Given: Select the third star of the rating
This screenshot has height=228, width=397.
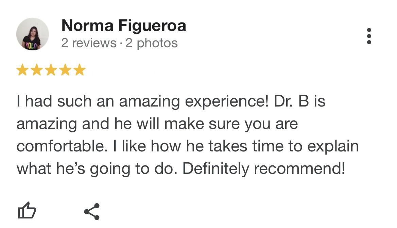Looking at the screenshot, I should click(51, 70).
